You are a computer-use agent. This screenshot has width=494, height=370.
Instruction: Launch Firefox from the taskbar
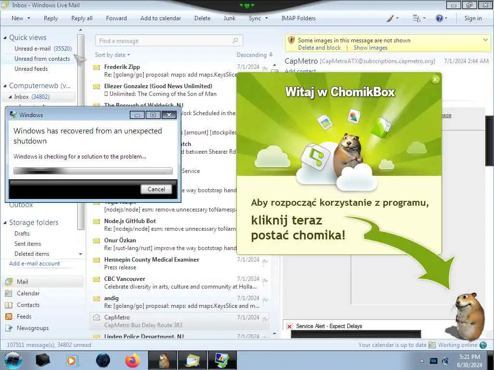coord(133,360)
